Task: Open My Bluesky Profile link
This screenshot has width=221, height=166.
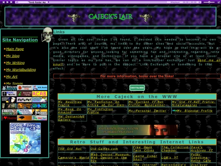Action: pyautogui.click(x=195, y=111)
